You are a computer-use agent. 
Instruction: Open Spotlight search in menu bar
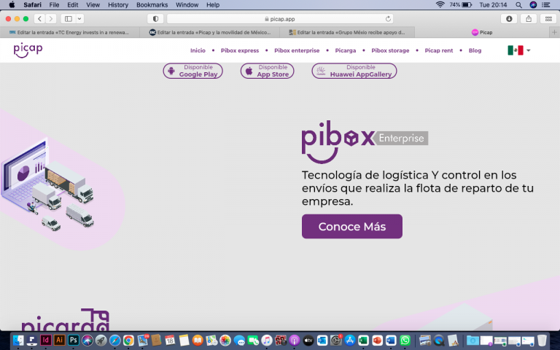[x=518, y=4]
